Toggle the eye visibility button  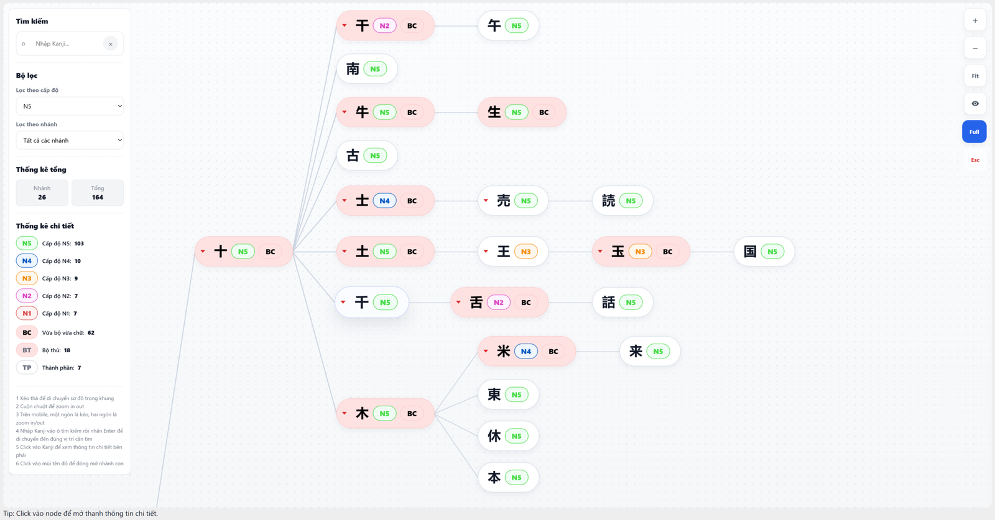point(974,104)
